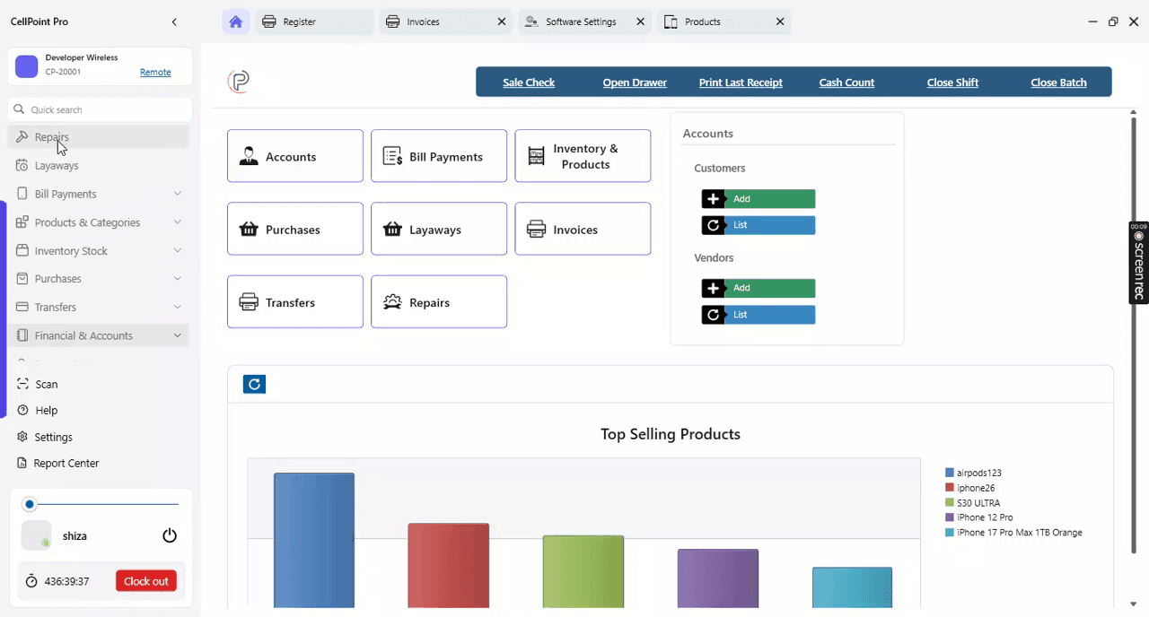Open the Bill Payments tile
The height and width of the screenshot is (617, 1149).
coord(439,156)
